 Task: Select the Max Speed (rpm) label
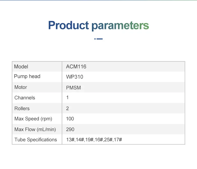tap(33, 119)
